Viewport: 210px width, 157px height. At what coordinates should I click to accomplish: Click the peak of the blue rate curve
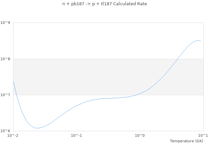pyautogui.click(x=198, y=40)
